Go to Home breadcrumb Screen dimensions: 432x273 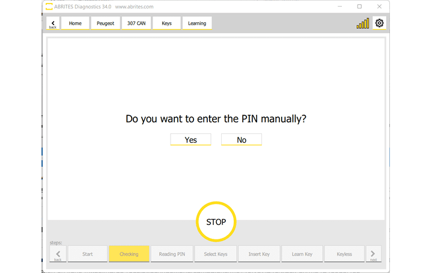75,23
